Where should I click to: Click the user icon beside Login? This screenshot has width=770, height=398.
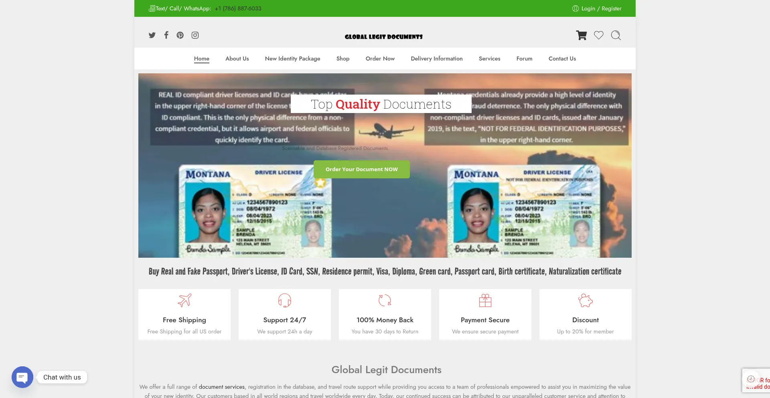(x=575, y=8)
